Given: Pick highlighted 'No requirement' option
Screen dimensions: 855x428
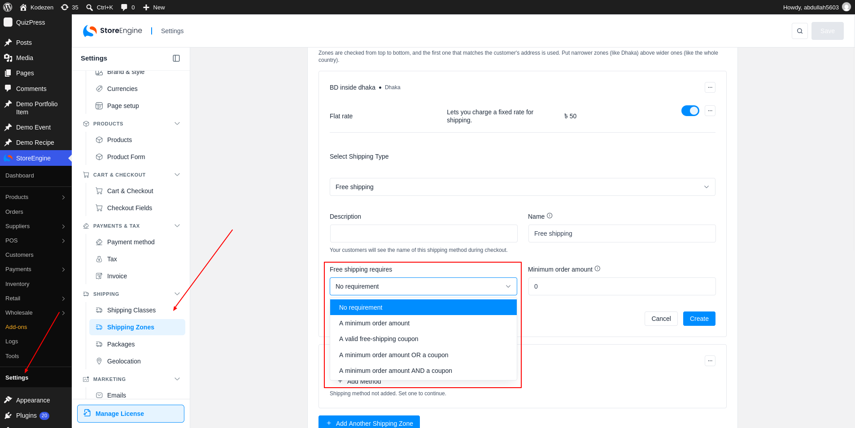Looking at the screenshot, I should point(423,307).
